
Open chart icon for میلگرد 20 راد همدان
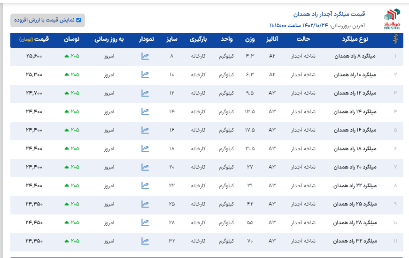click(x=145, y=167)
